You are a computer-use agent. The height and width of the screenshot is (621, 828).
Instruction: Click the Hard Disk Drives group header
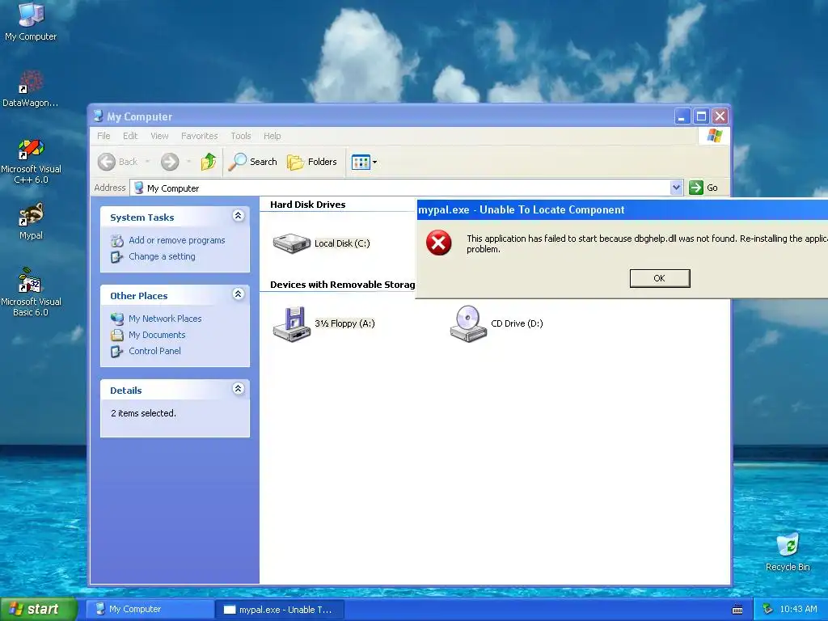point(307,205)
